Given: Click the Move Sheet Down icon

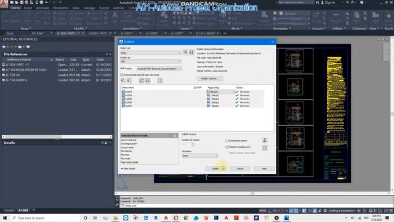Looking at the screenshot, I should tap(148, 81).
